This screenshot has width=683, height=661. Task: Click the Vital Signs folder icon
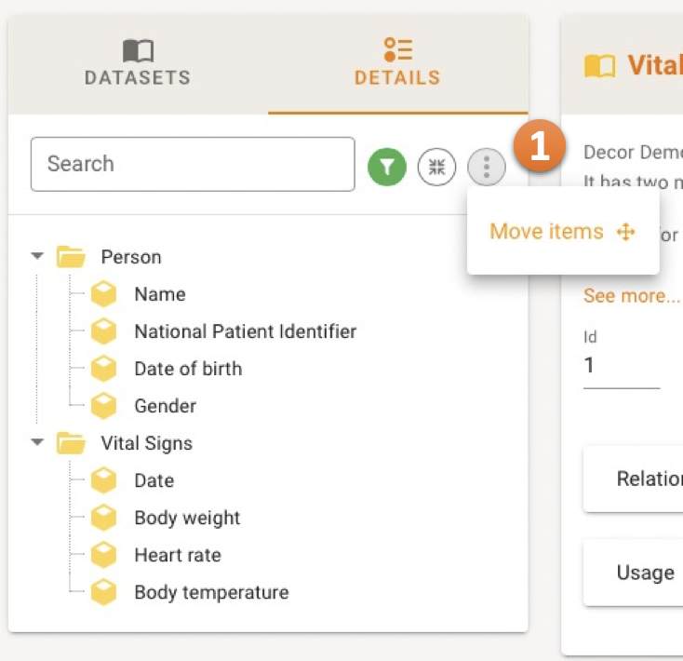click(71, 443)
